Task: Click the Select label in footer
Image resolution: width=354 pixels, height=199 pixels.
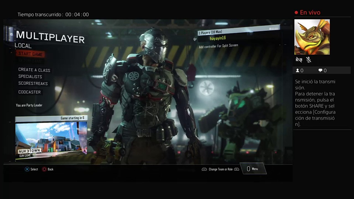Action: click(x=34, y=169)
